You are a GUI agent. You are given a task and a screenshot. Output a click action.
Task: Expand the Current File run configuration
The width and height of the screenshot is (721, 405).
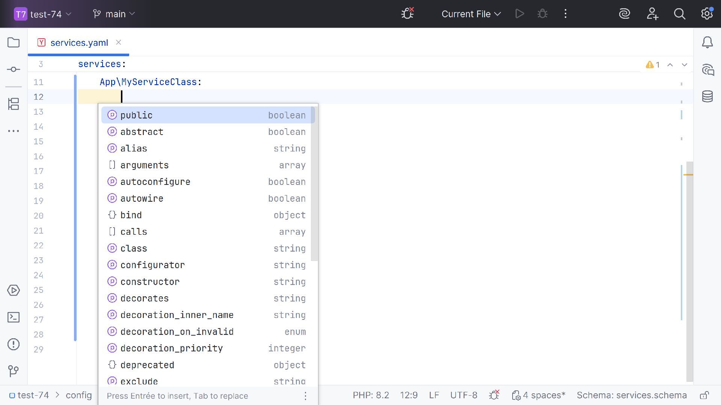[471, 14]
